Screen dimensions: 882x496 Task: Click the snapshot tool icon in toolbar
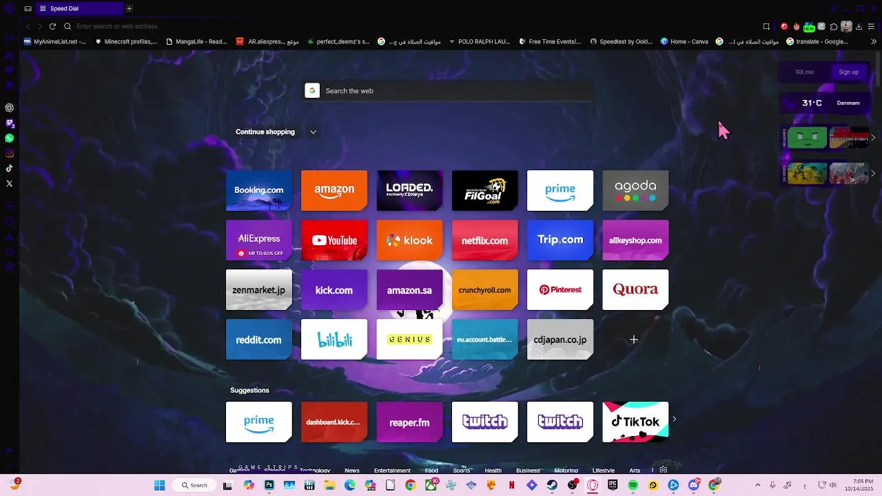coord(766,26)
